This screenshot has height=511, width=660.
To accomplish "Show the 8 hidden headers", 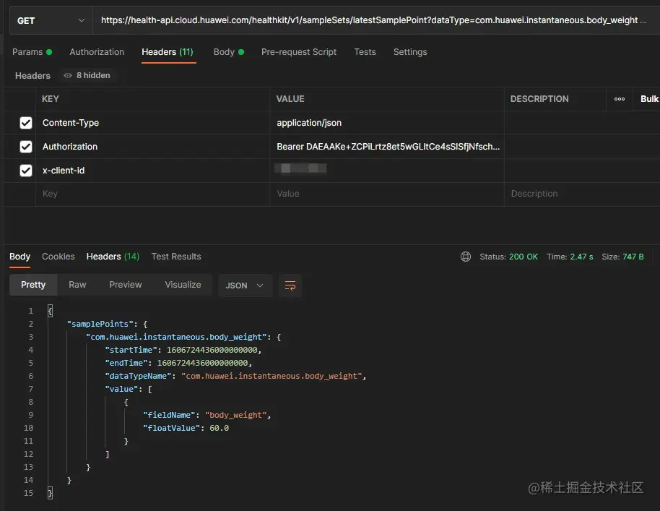I will pos(87,75).
